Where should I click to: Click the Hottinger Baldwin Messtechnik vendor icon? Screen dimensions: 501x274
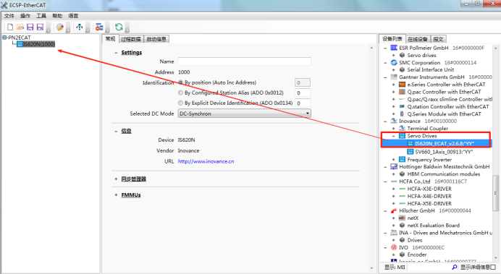pos(394,166)
